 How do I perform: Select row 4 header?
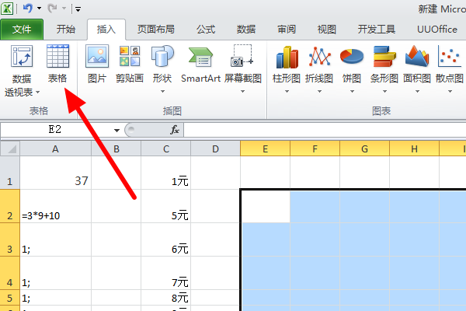point(10,273)
